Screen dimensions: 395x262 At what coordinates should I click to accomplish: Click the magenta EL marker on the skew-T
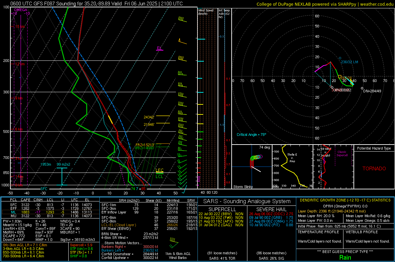pos(159,48)
